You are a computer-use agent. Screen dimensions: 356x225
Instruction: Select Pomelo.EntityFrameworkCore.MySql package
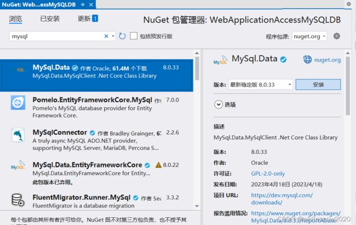pos(96,108)
